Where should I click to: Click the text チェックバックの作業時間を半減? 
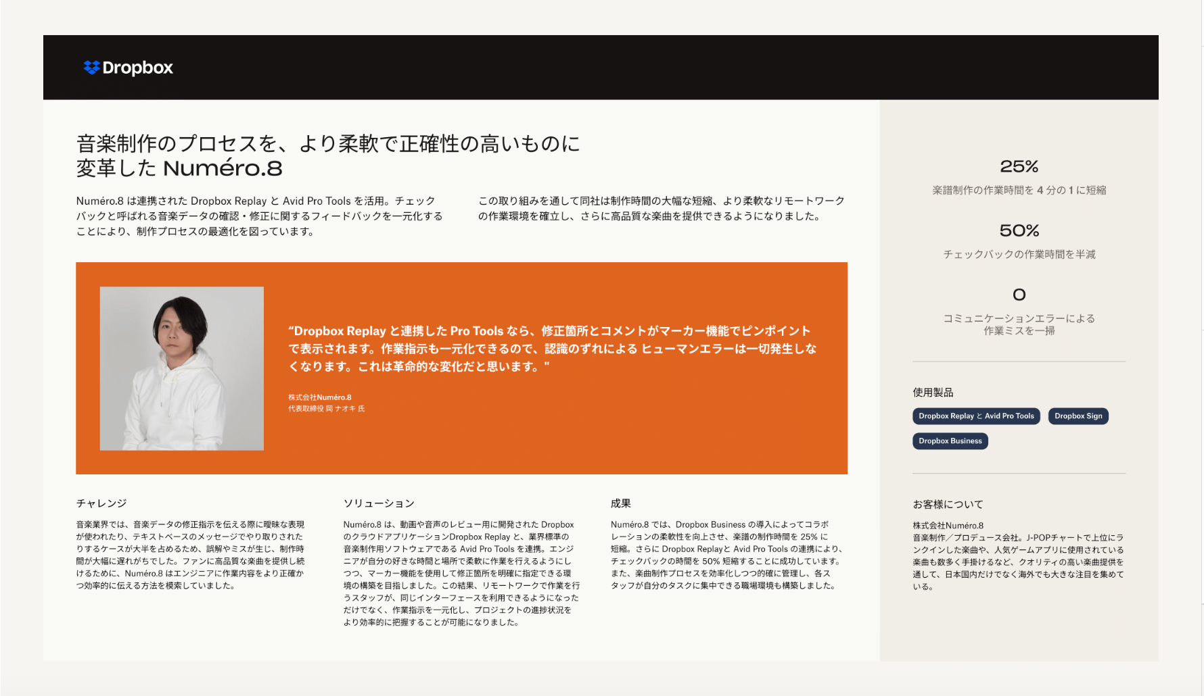click(1019, 255)
